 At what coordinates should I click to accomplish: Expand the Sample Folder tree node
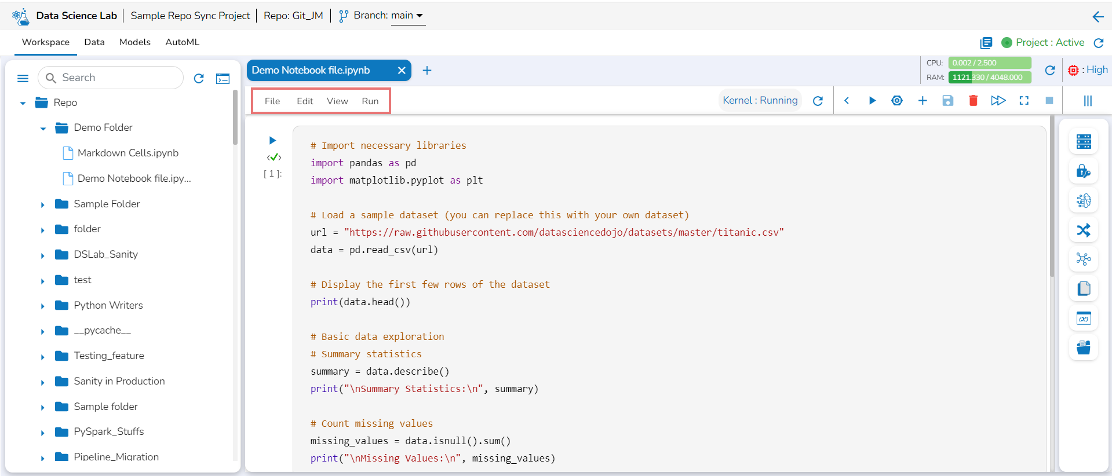pos(43,204)
